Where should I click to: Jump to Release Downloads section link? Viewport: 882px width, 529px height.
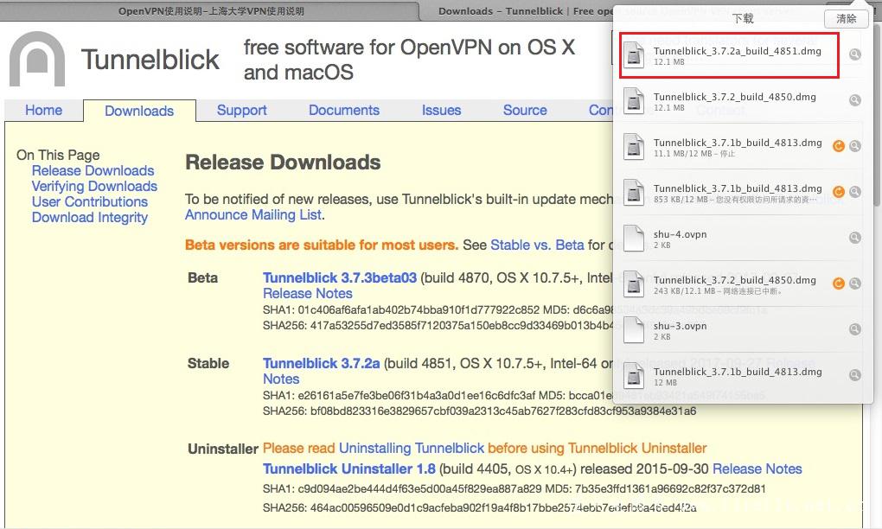point(93,171)
